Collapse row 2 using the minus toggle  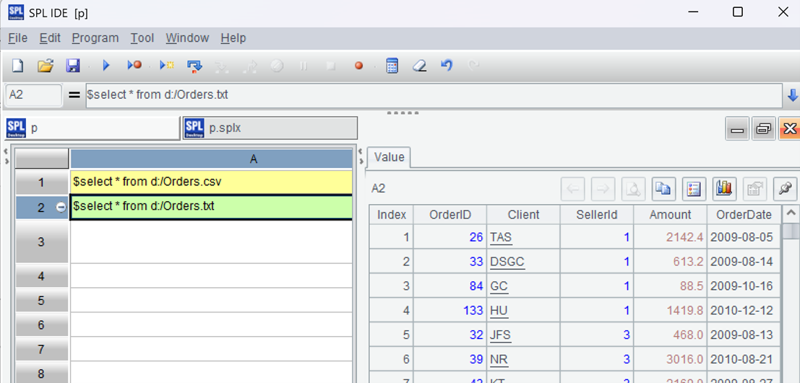pyautogui.click(x=61, y=207)
